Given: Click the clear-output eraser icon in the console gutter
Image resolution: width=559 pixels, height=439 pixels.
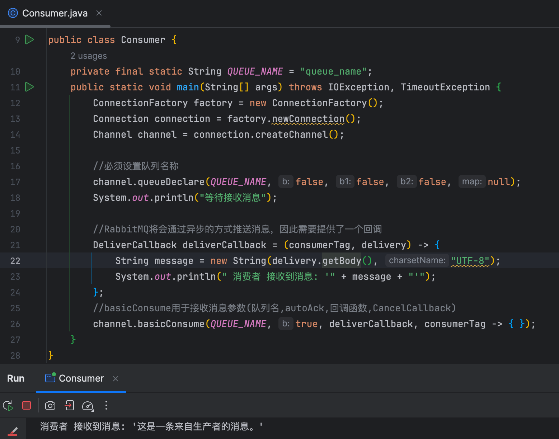Looking at the screenshot, I should 13,431.
